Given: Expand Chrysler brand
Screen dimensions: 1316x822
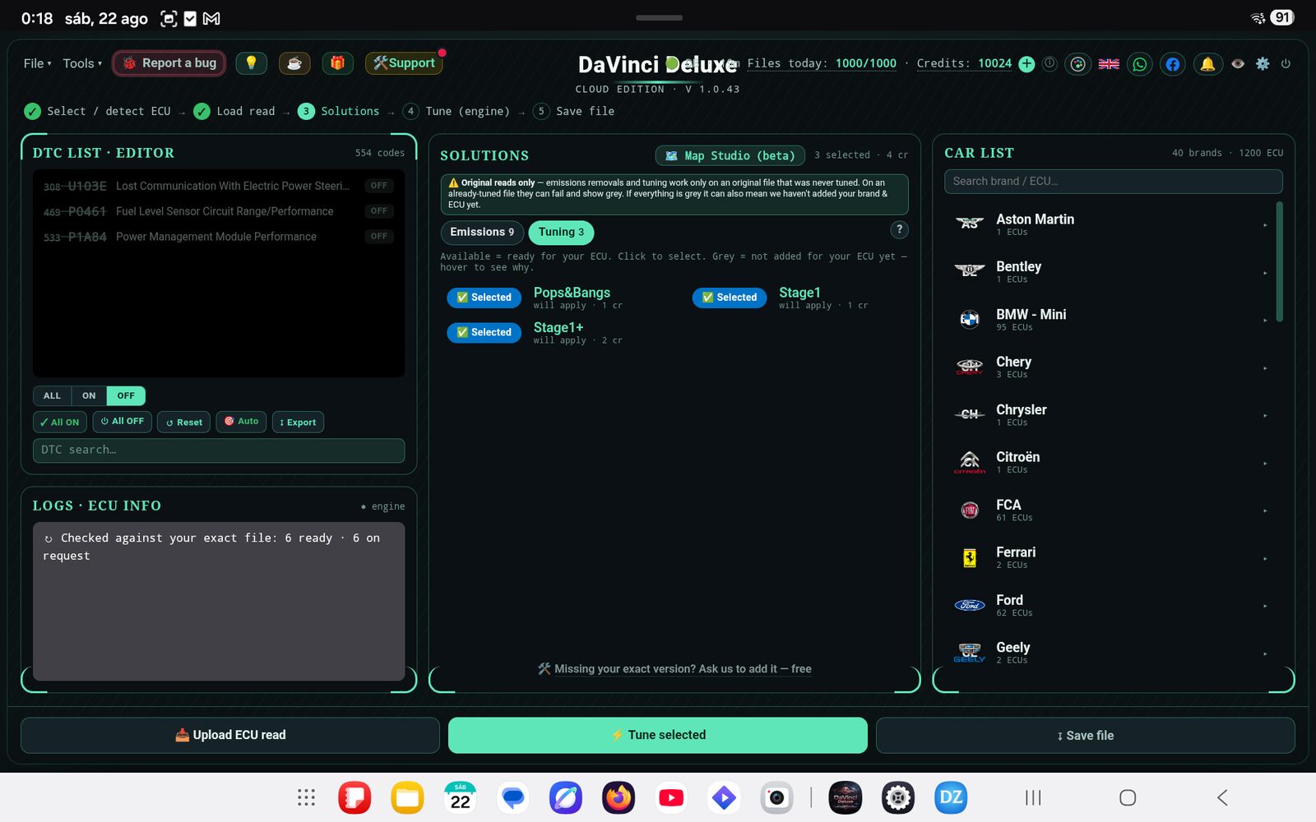Looking at the screenshot, I should coord(1112,415).
